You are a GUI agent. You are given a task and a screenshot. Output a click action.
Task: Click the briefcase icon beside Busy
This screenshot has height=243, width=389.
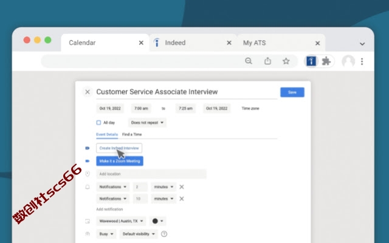tap(88, 234)
